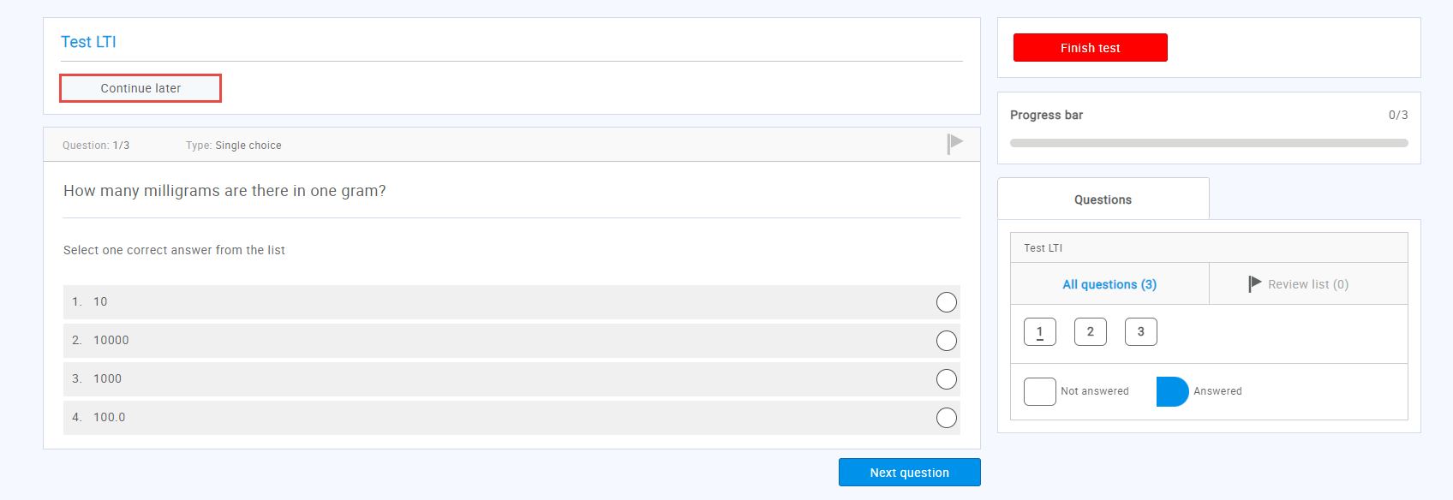
Task: Switch to All questions (3) tab
Action: [x=1109, y=284]
